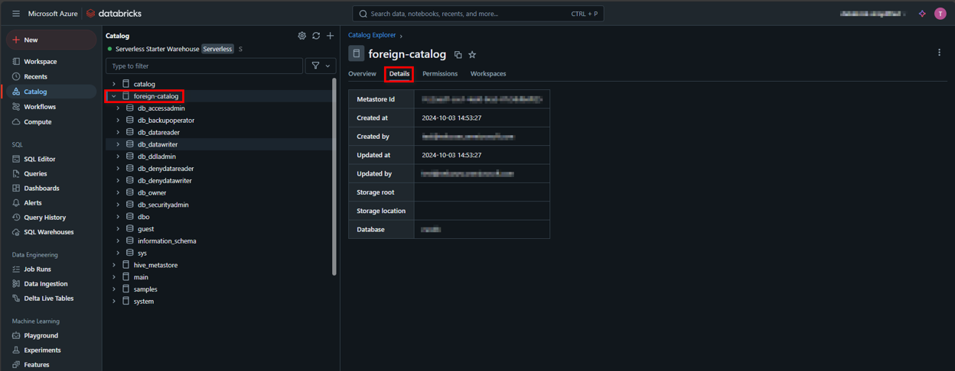Open the hamburger navigation menu
This screenshot has width=955, height=371.
point(15,14)
